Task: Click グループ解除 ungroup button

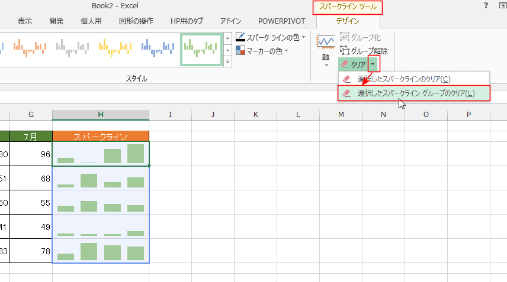Action: click(364, 51)
